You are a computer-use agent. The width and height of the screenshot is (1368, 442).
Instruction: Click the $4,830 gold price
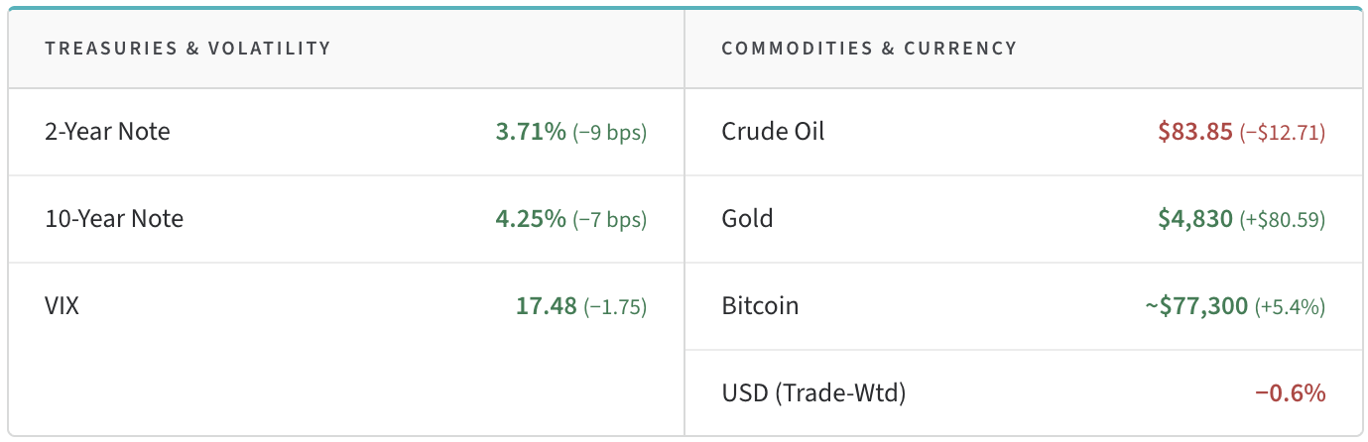tap(1195, 219)
